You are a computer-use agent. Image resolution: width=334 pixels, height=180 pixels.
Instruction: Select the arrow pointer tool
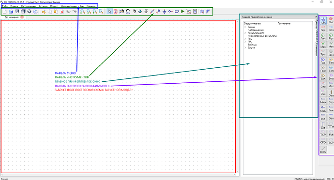[109, 11]
